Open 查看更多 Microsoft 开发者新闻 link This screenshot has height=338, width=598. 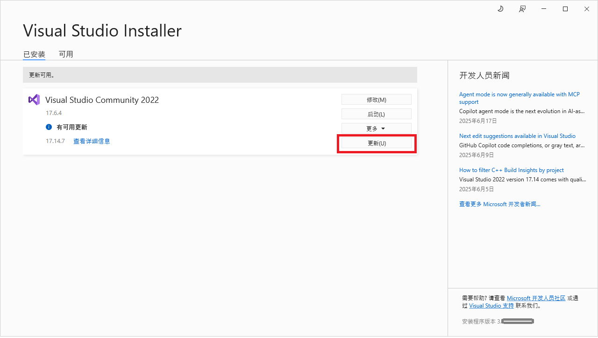pyautogui.click(x=500, y=204)
